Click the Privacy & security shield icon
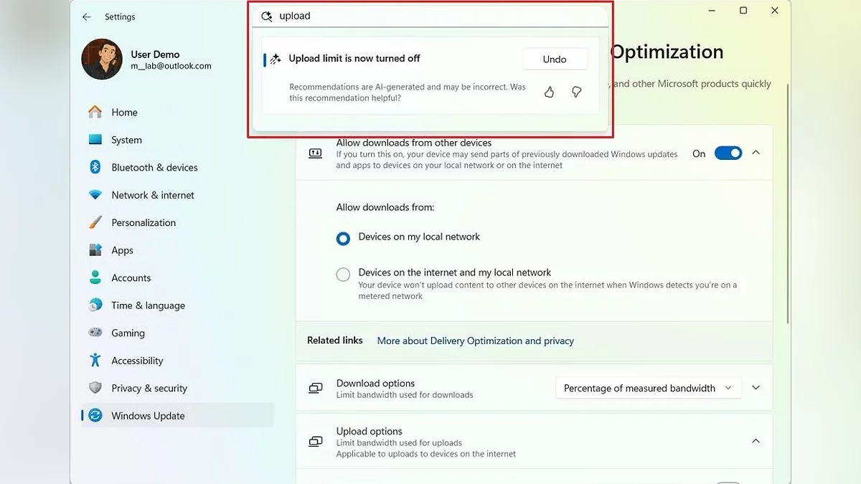The image size is (861, 484). [95, 388]
